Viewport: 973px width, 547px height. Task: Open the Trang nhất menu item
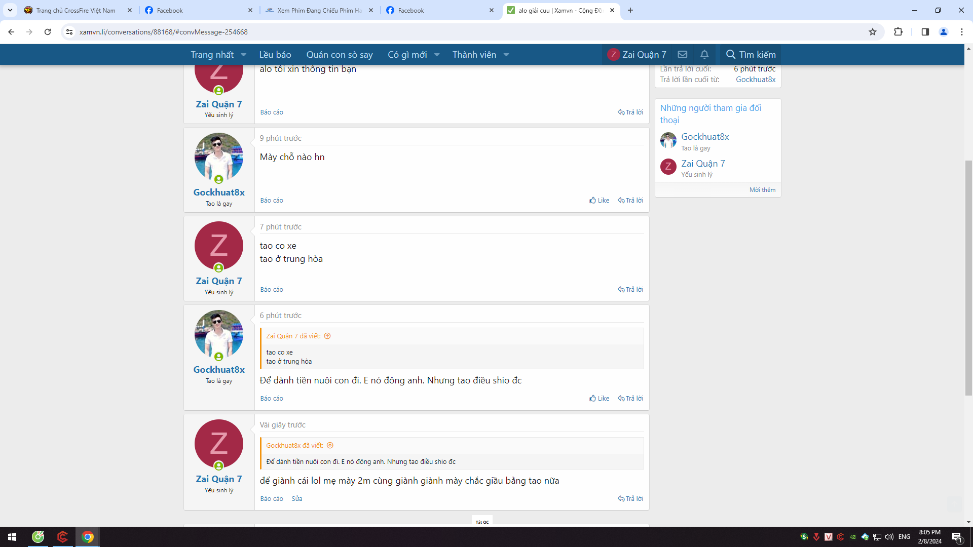[212, 55]
